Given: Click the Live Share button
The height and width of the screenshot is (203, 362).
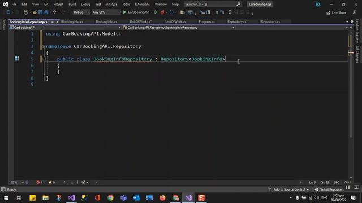Looking at the screenshot, I should [336, 12].
